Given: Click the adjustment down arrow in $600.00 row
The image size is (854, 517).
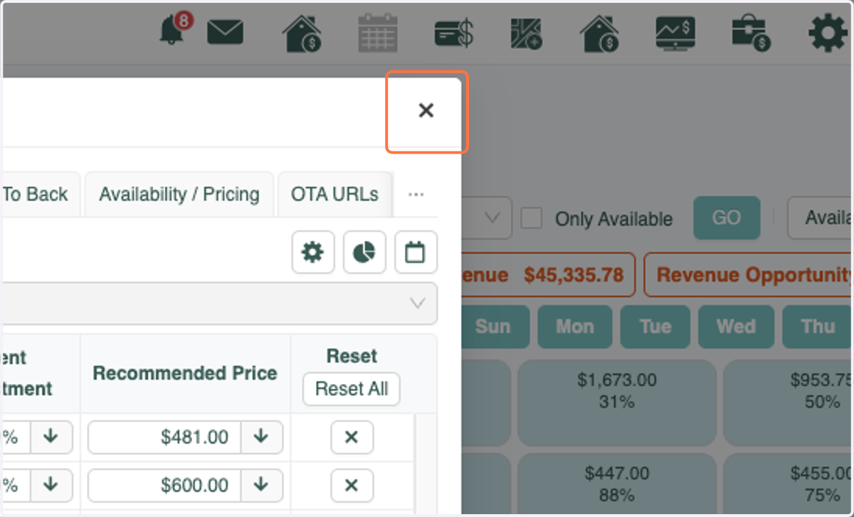Looking at the screenshot, I should (x=51, y=486).
